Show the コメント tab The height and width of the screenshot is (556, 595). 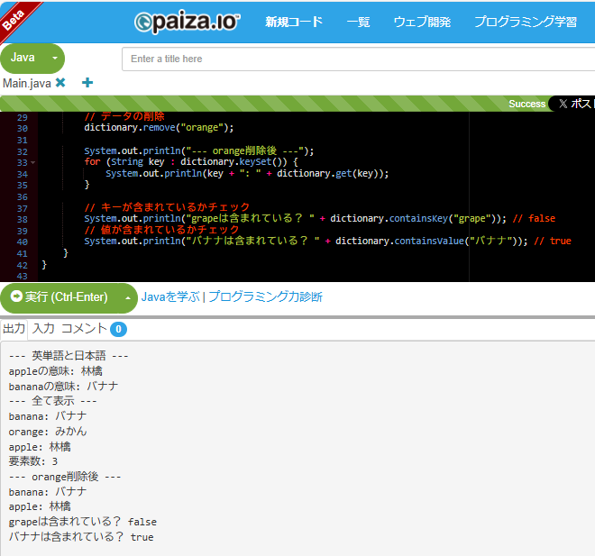point(83,329)
